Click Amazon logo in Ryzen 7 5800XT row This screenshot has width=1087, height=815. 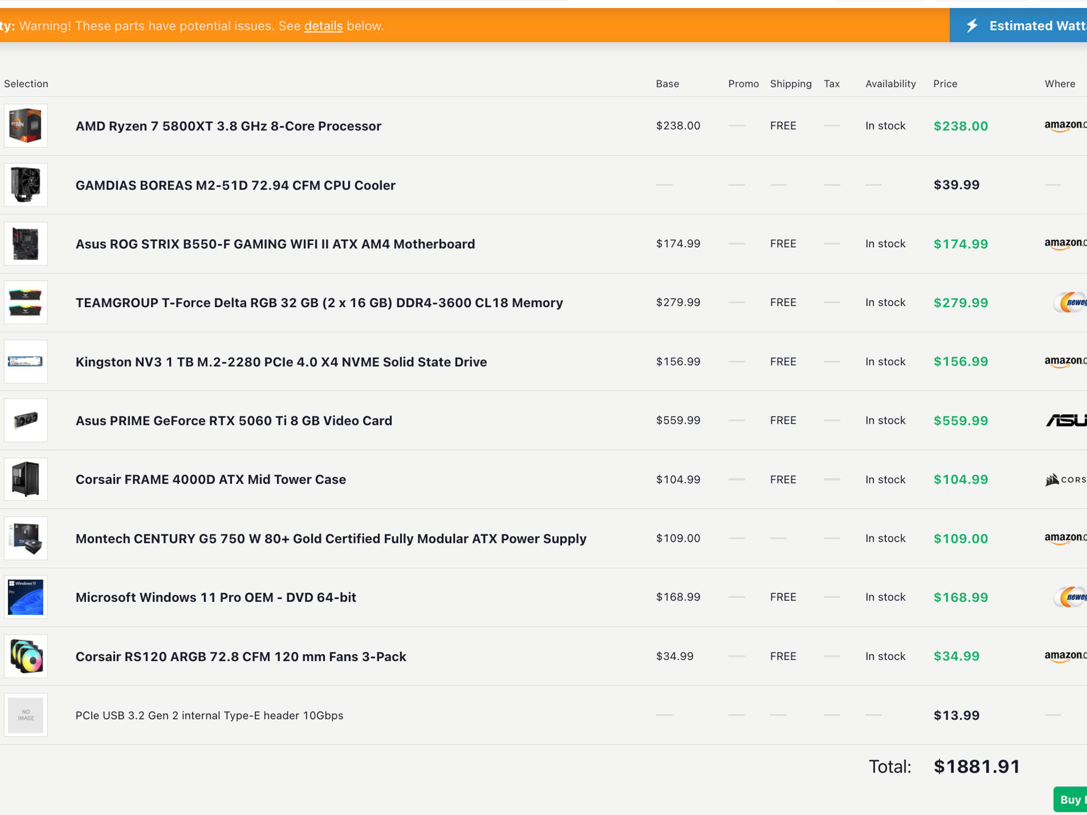[1065, 126]
